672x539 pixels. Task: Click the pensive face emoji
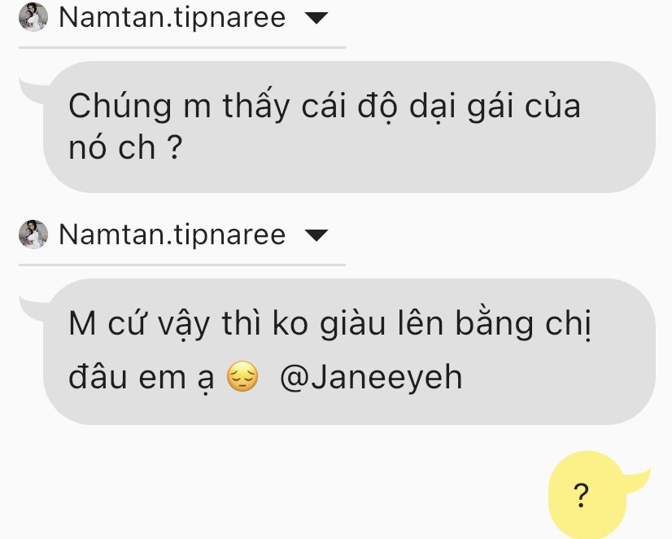point(242,376)
